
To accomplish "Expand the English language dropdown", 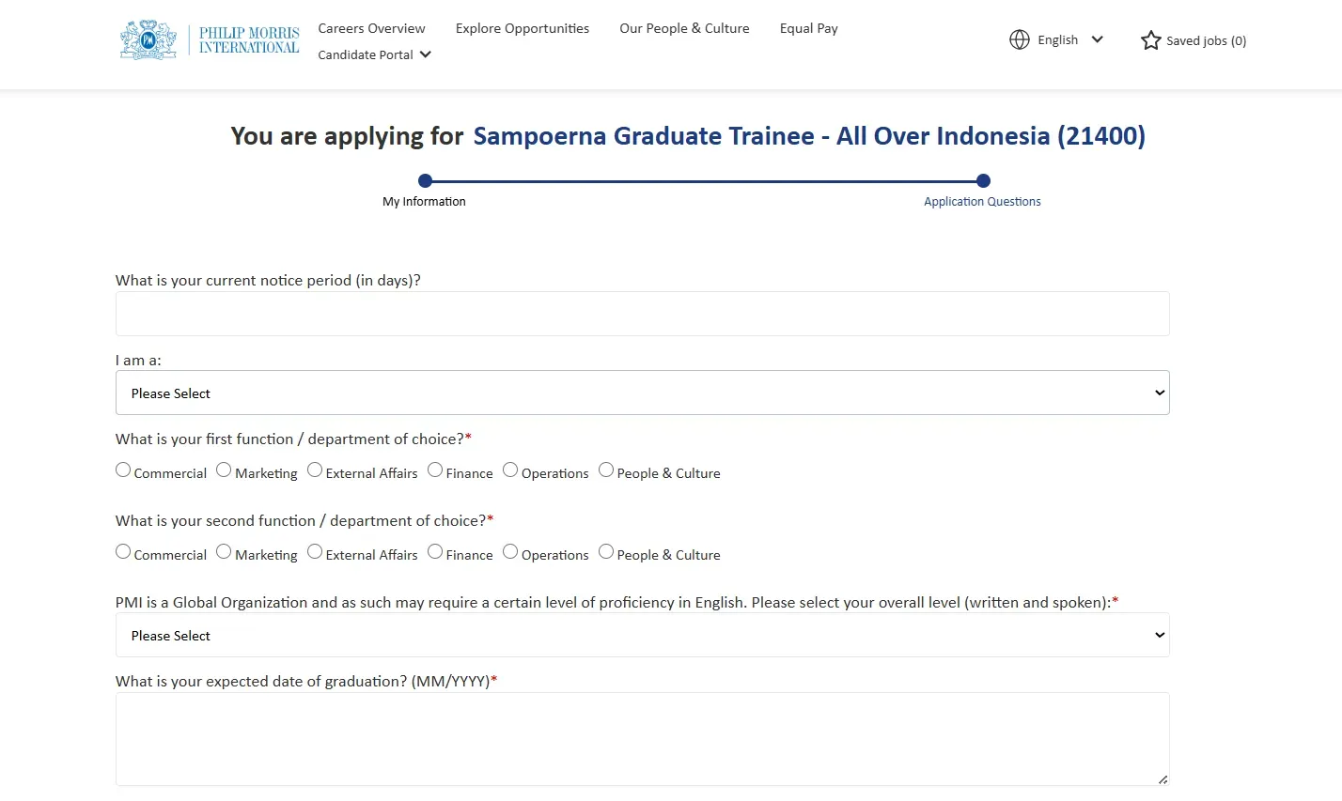I will click(x=1097, y=39).
